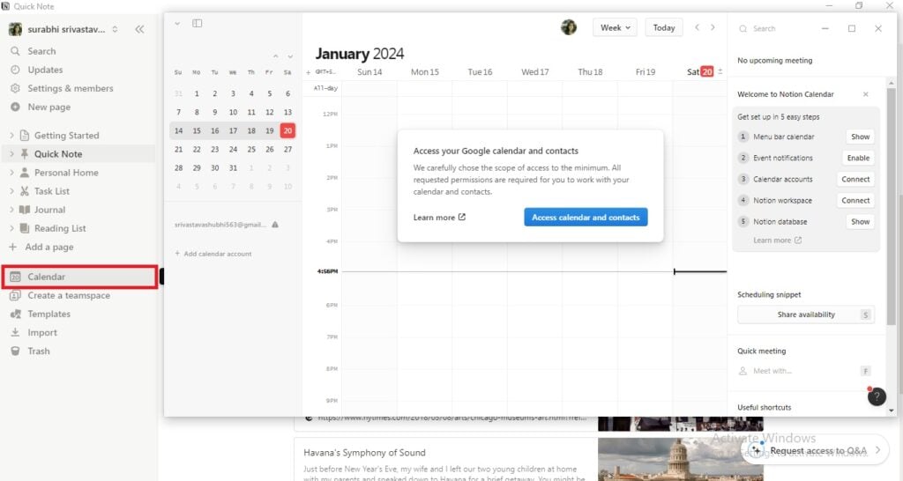903x481 pixels.
Task: Open the Learn more link in permission dialog
Action: click(439, 218)
